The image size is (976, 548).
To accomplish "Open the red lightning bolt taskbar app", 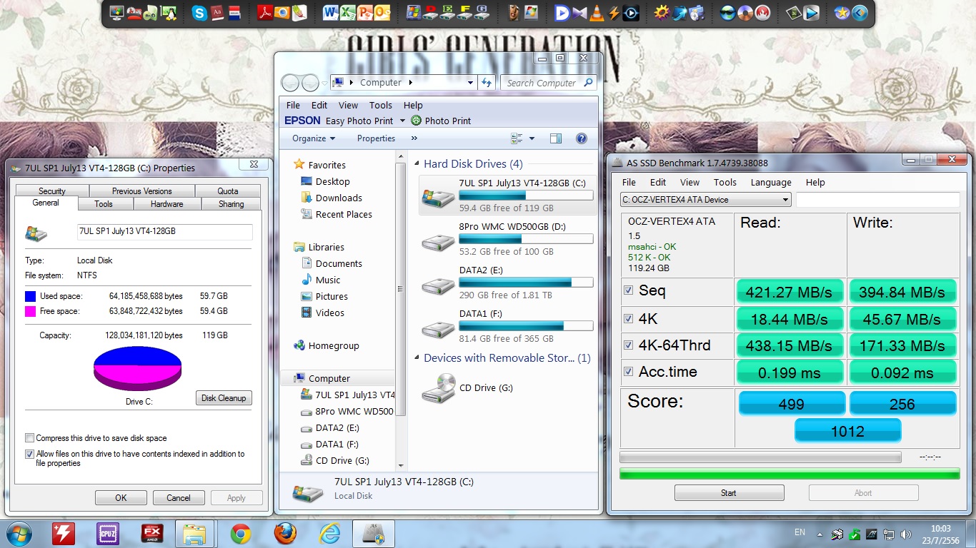I will tap(64, 534).
